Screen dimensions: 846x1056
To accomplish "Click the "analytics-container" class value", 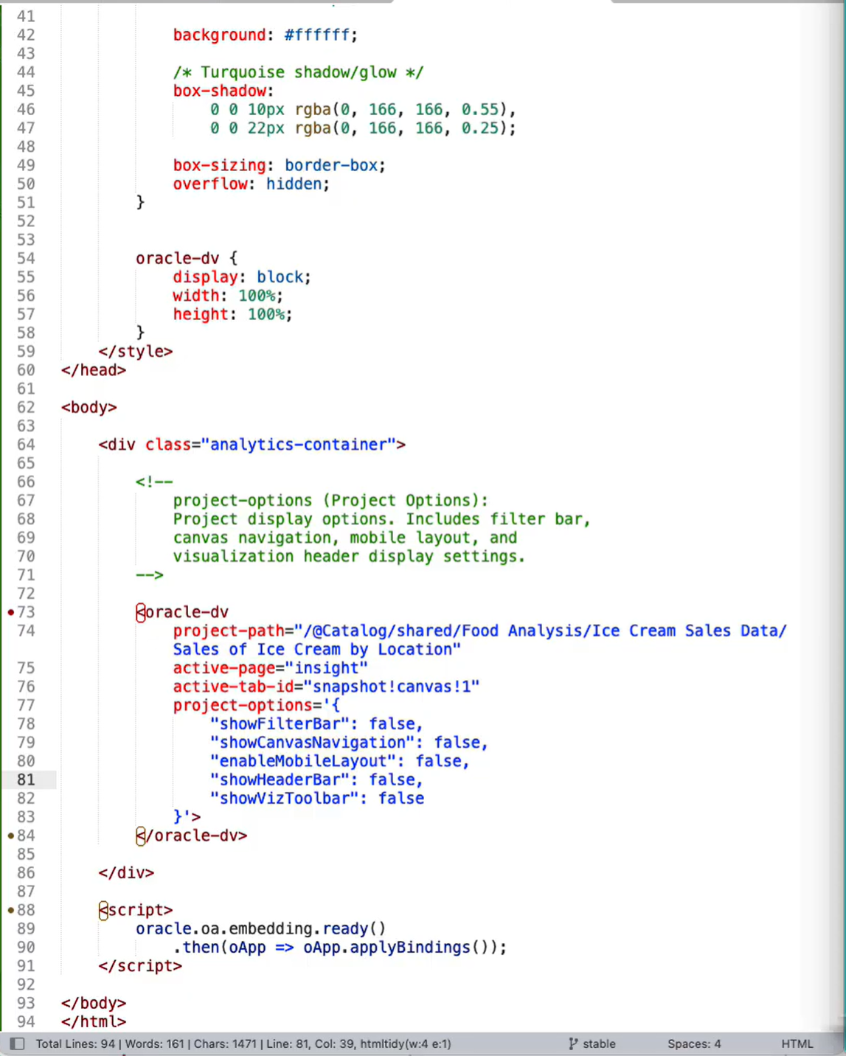I will [299, 445].
